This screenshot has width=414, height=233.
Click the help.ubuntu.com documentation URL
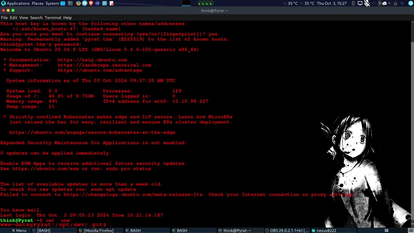click(x=92, y=60)
